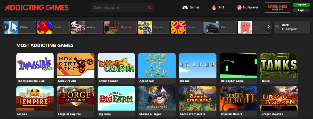Click the green Register button
Screen dimensions: 313x119
tap(301, 5)
